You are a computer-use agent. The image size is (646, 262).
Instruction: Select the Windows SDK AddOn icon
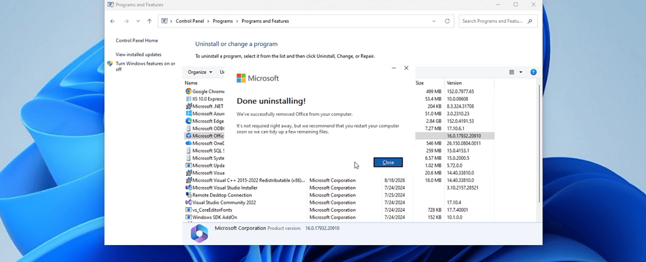coord(188,217)
